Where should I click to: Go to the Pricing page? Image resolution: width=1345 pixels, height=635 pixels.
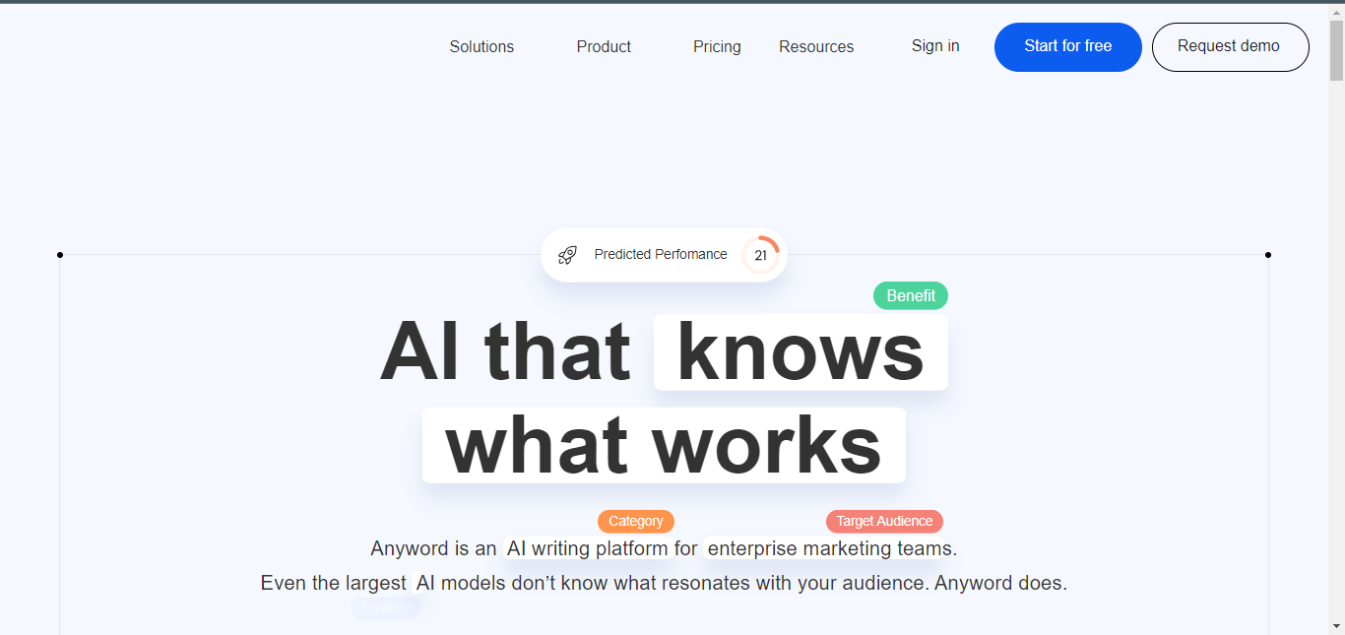[x=717, y=46]
